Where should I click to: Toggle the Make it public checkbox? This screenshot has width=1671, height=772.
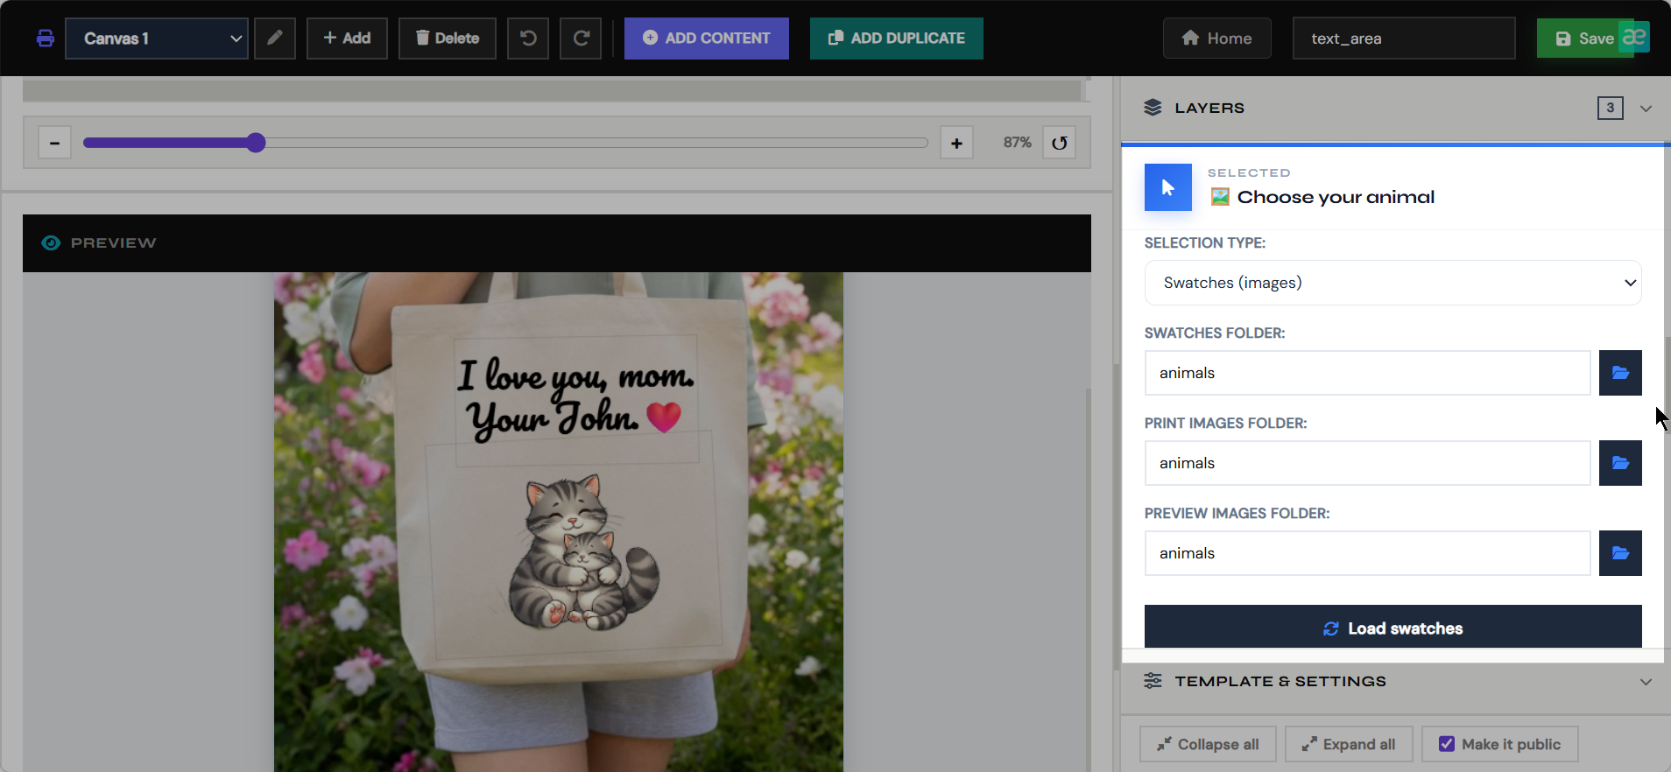1447,744
